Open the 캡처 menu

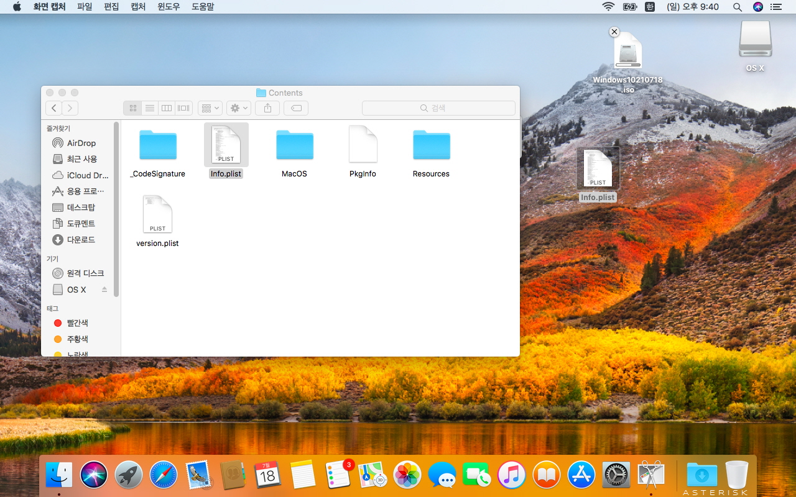point(138,7)
